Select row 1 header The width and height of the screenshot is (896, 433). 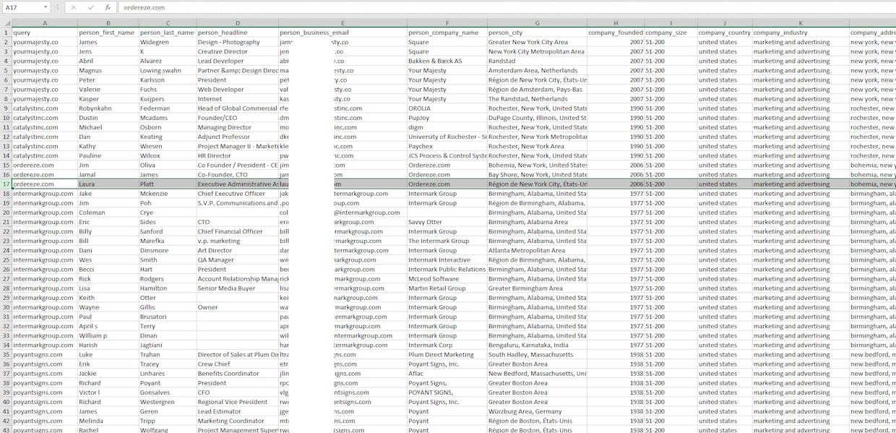(6, 33)
